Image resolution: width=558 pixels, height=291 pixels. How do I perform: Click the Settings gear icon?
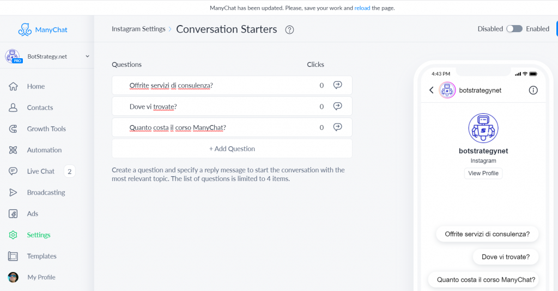tap(13, 235)
